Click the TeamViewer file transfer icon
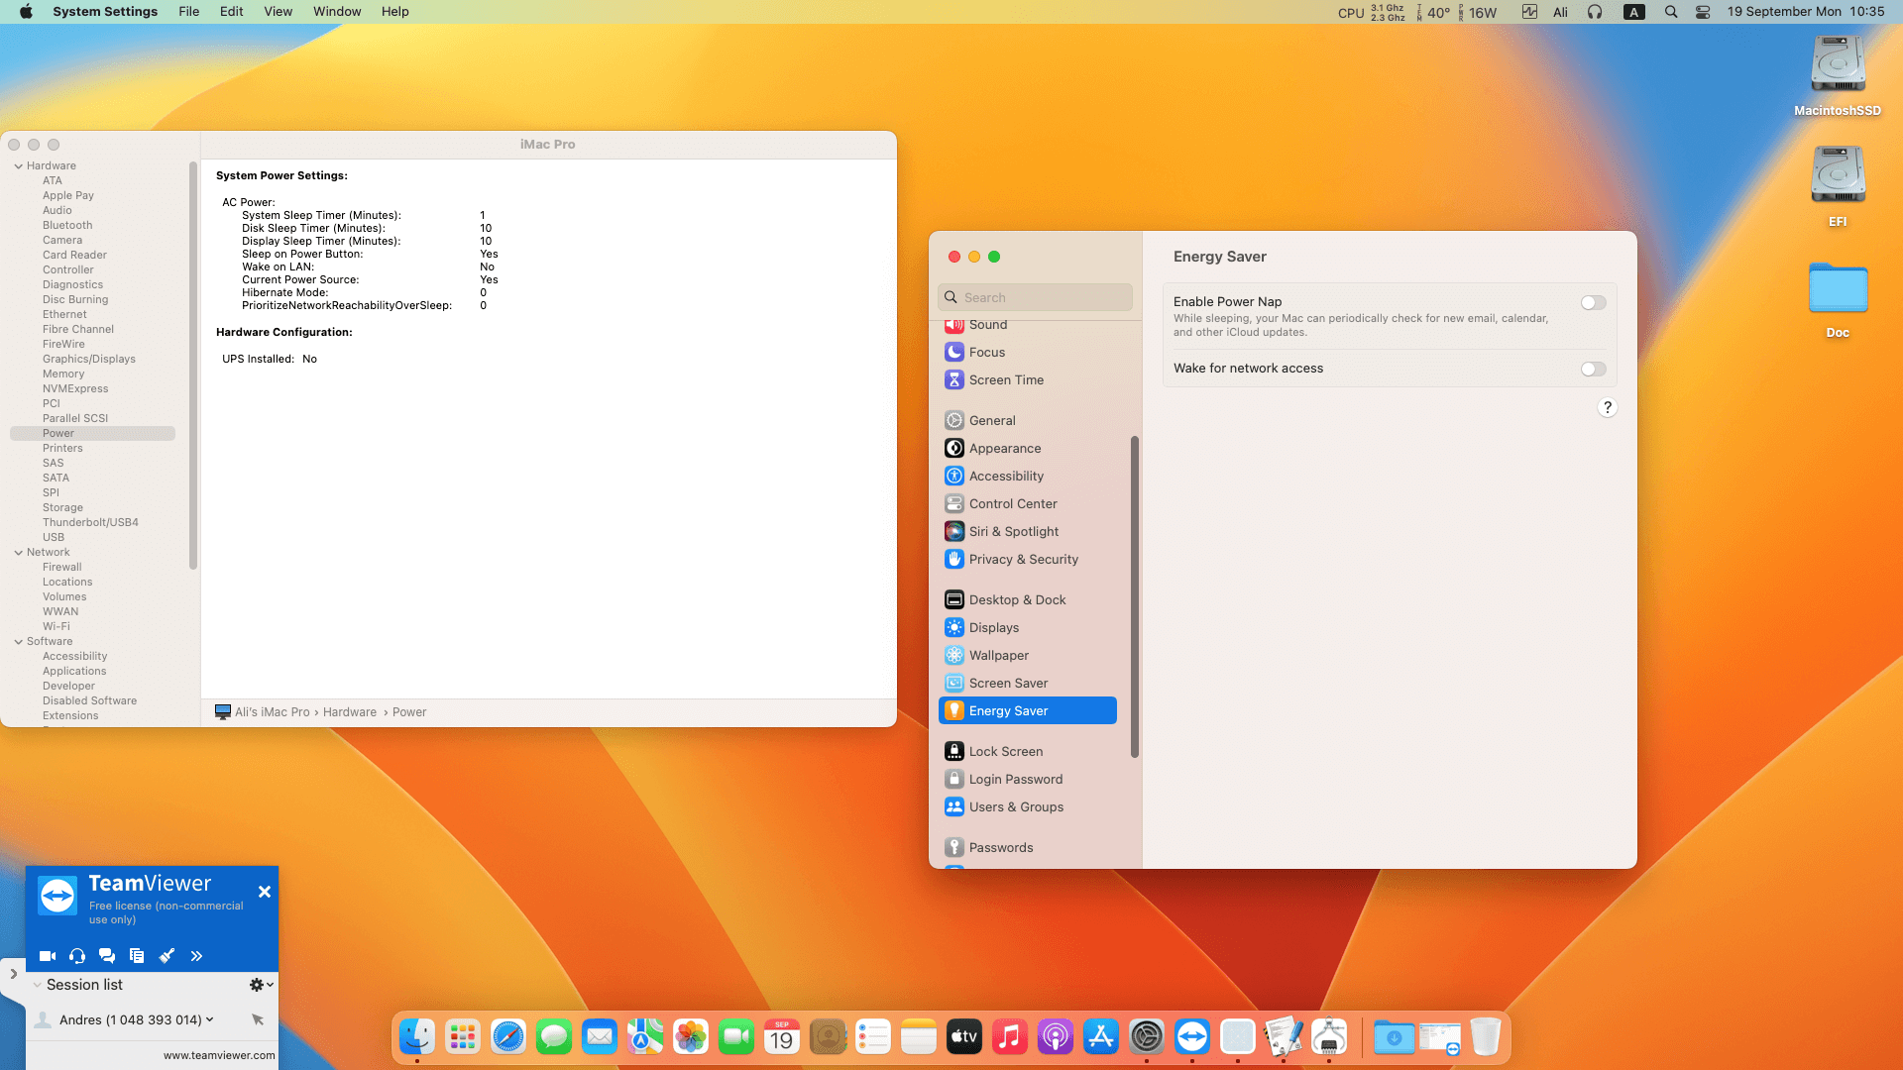1903x1070 pixels. 137,956
